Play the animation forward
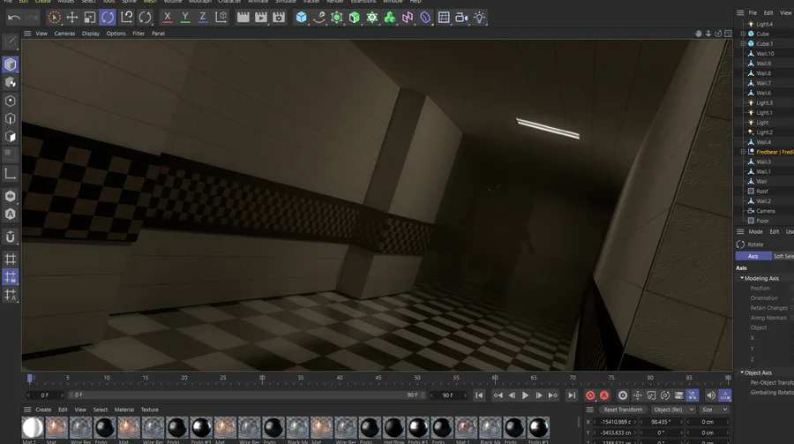The image size is (794, 444). pos(525,395)
